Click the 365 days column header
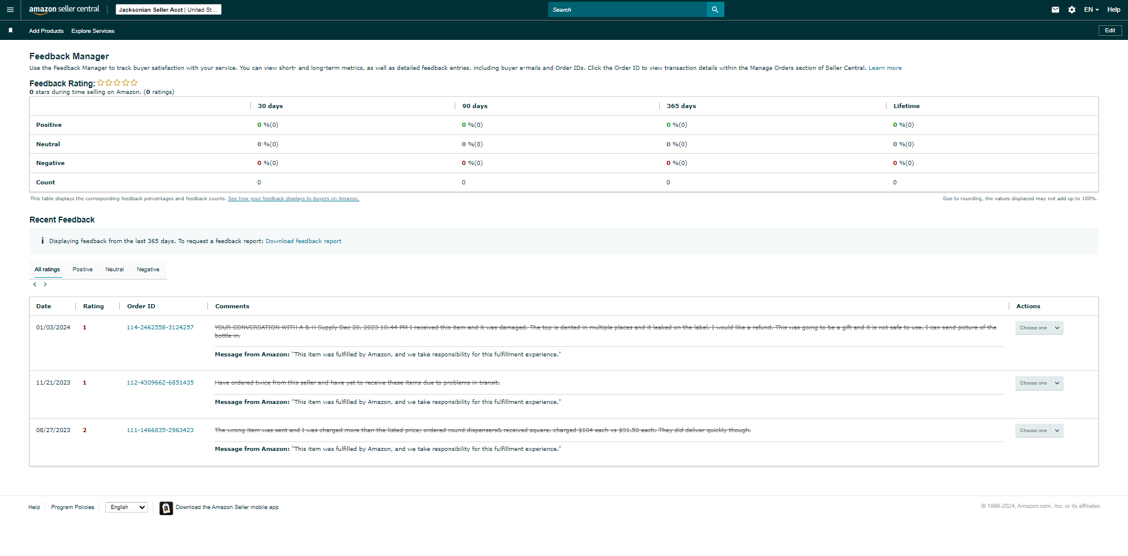The image size is (1128, 556). (x=681, y=106)
